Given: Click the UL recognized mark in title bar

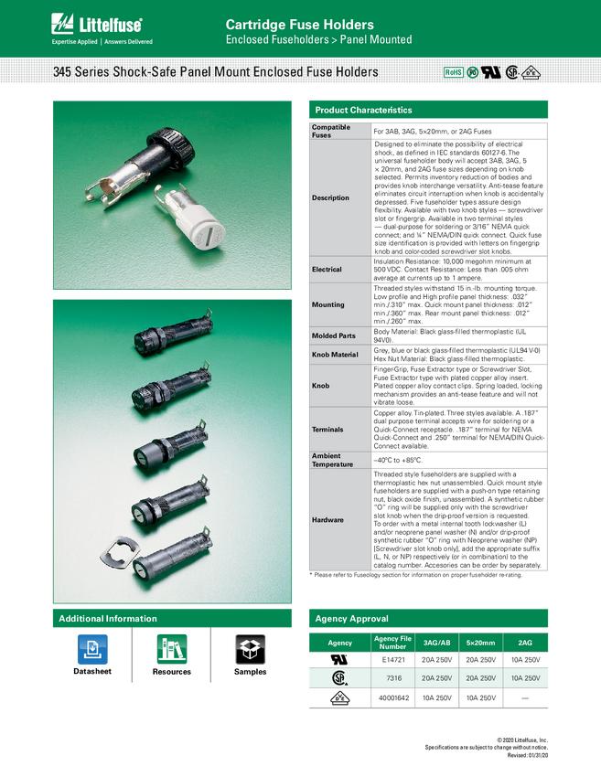Looking at the screenshot, I should 491,72.
